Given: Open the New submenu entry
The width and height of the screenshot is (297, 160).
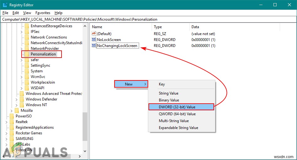Looking at the screenshot, I should [x=131, y=84].
